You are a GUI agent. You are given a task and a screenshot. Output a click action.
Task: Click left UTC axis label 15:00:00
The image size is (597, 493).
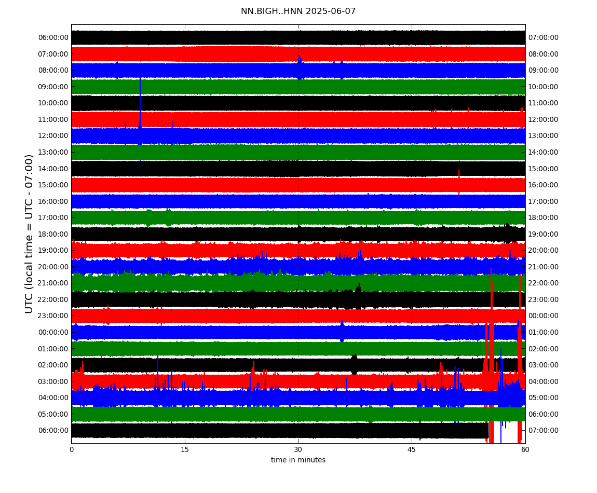point(53,185)
